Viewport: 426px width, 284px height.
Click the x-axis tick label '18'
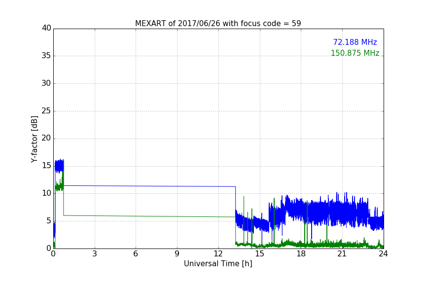tap(301, 254)
